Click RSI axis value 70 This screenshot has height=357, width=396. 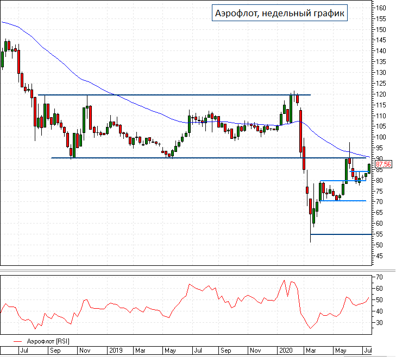click(379, 277)
